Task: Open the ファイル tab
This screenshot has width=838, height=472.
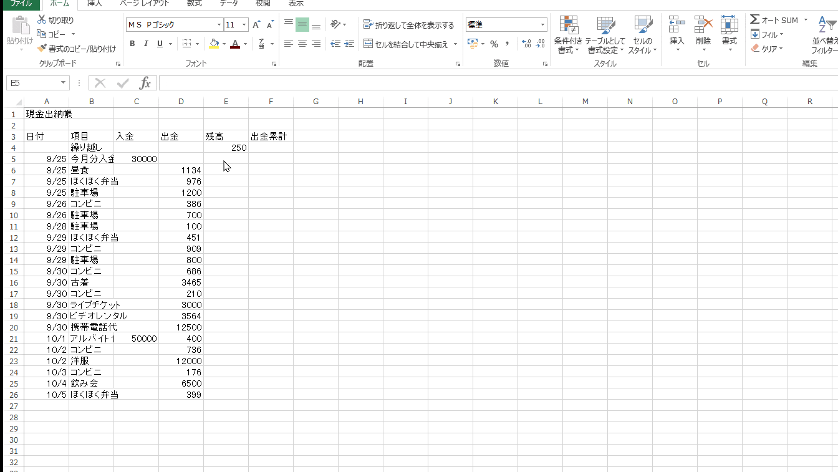Action: coord(21,3)
